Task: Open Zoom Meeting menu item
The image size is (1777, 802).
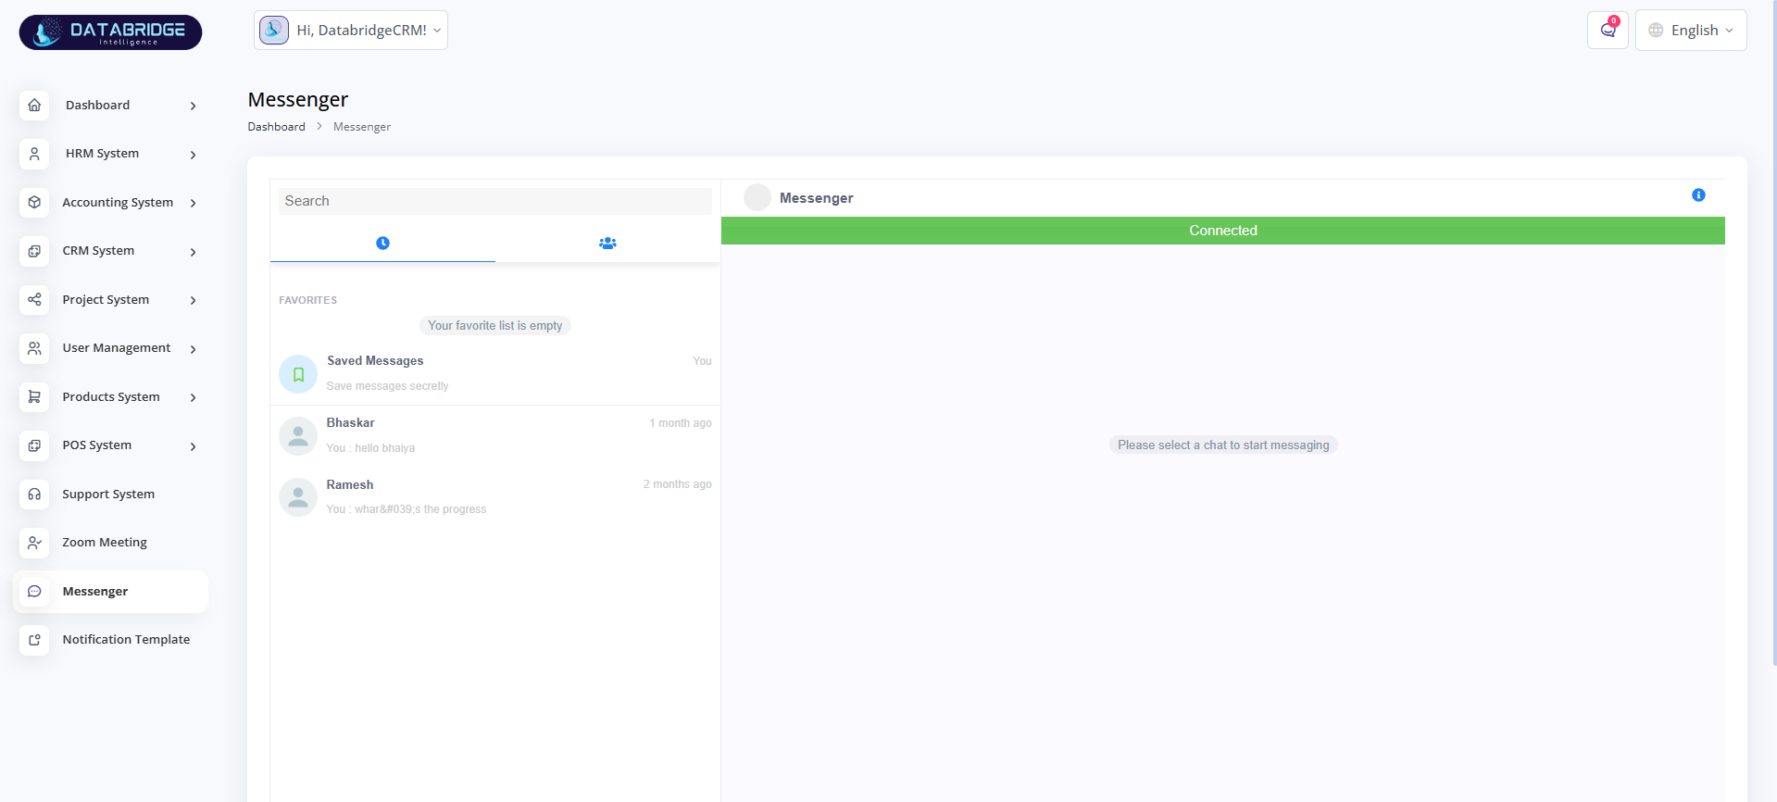Action: [105, 543]
